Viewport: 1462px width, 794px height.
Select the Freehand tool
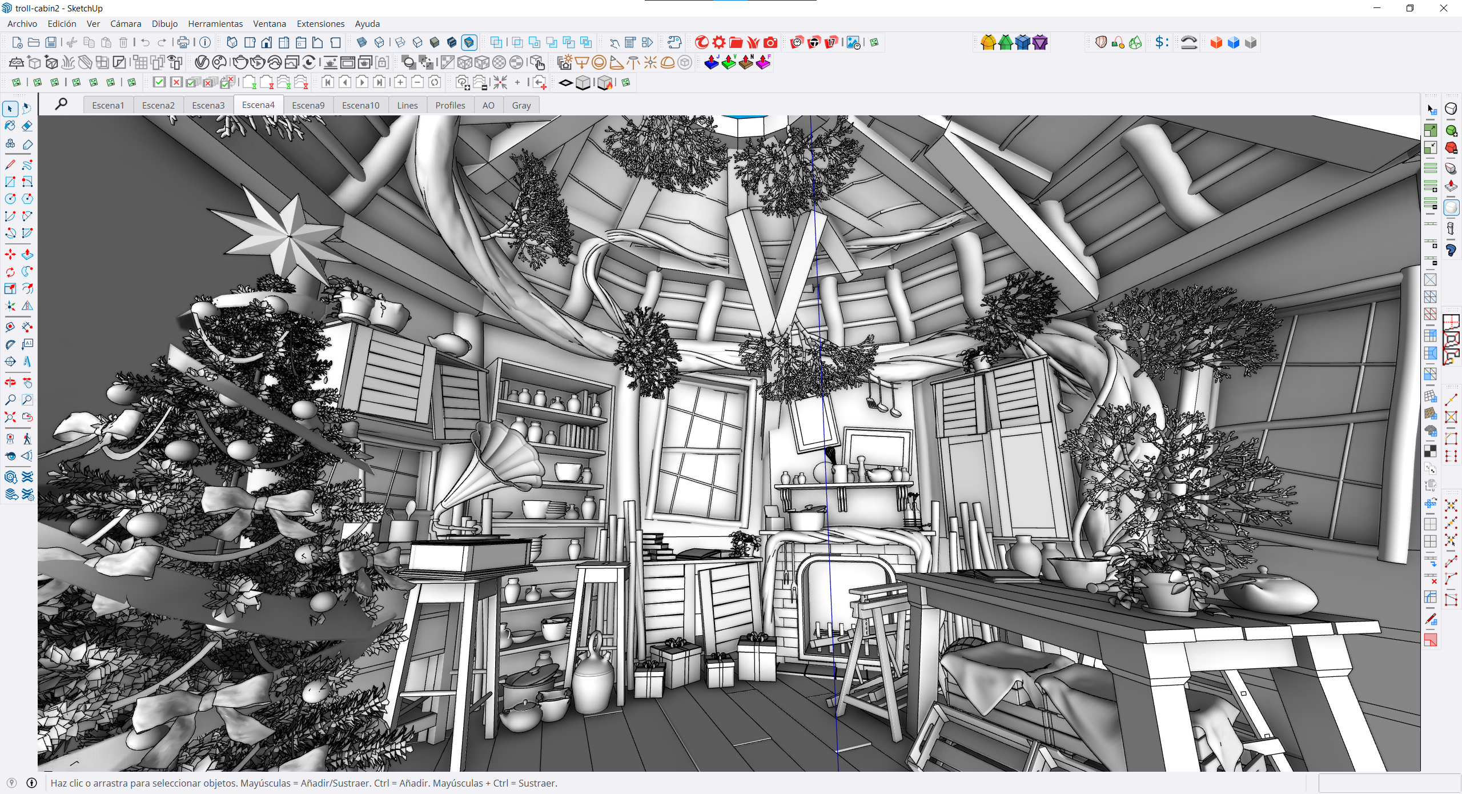[x=27, y=165]
